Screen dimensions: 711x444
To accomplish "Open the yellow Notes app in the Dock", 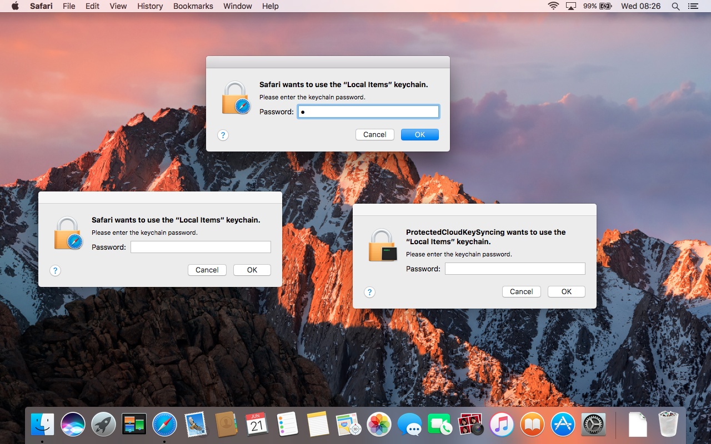I will coord(318,425).
